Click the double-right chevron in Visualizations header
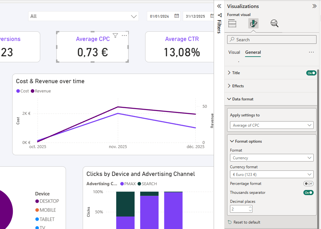The image size is (321, 229). [314, 6]
